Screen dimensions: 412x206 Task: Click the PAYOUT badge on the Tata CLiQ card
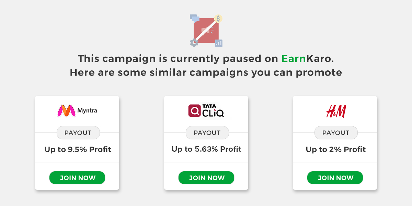pos(207,133)
